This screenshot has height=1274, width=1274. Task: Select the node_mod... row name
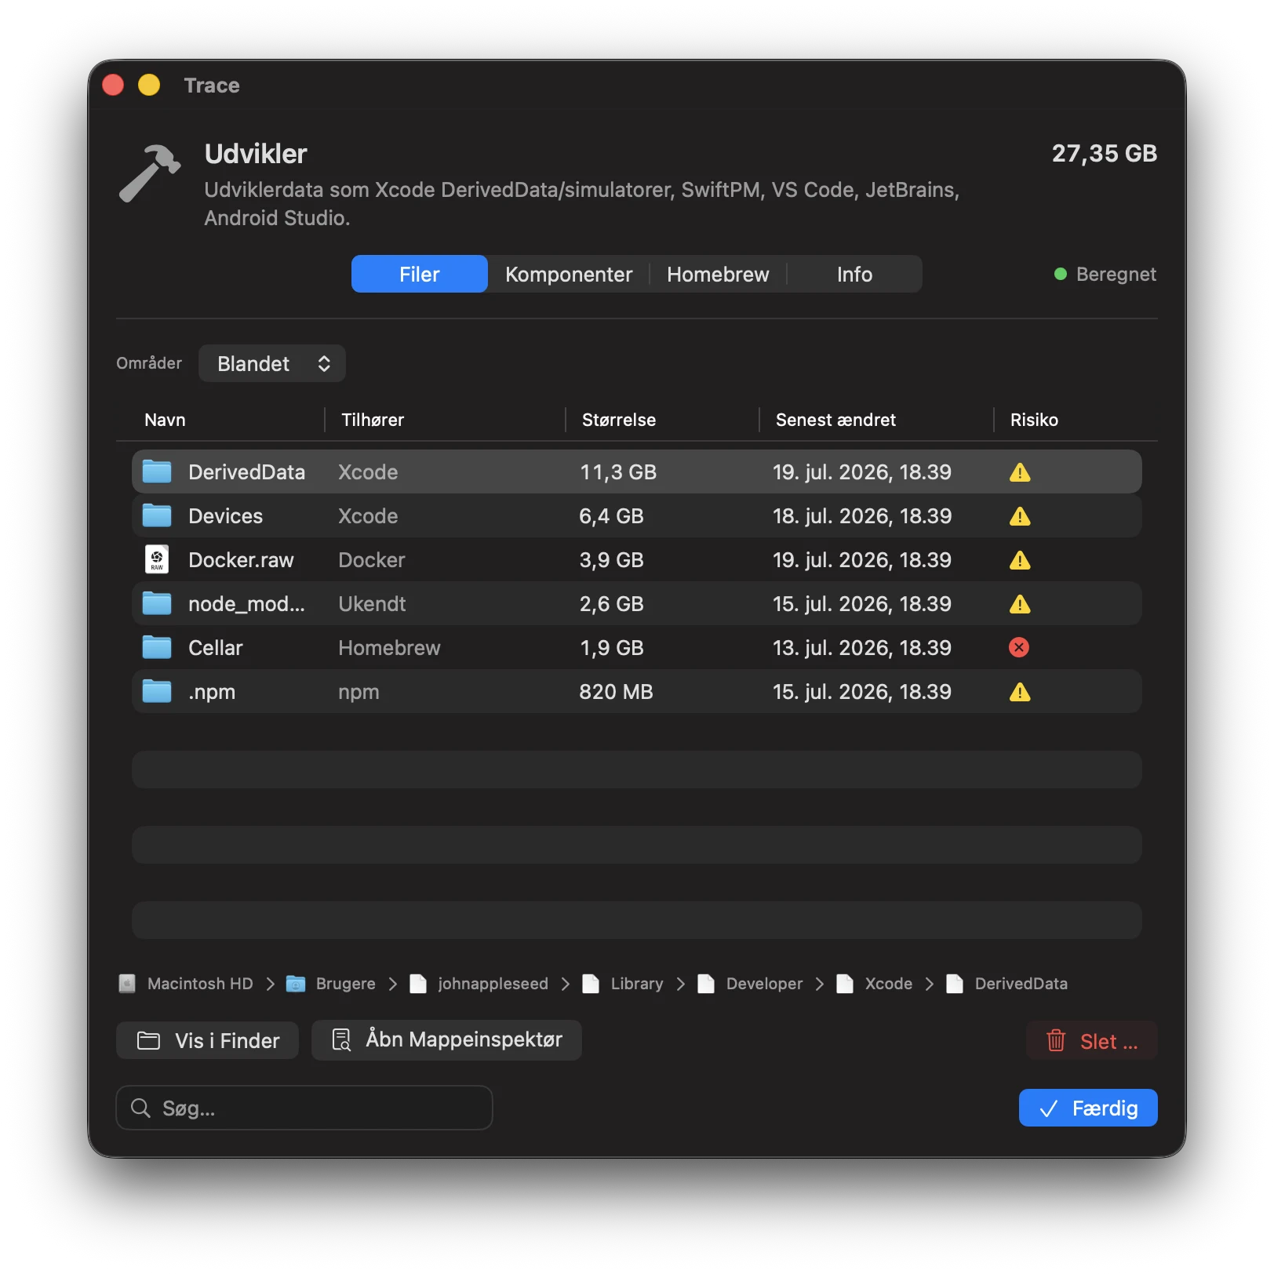point(246,604)
